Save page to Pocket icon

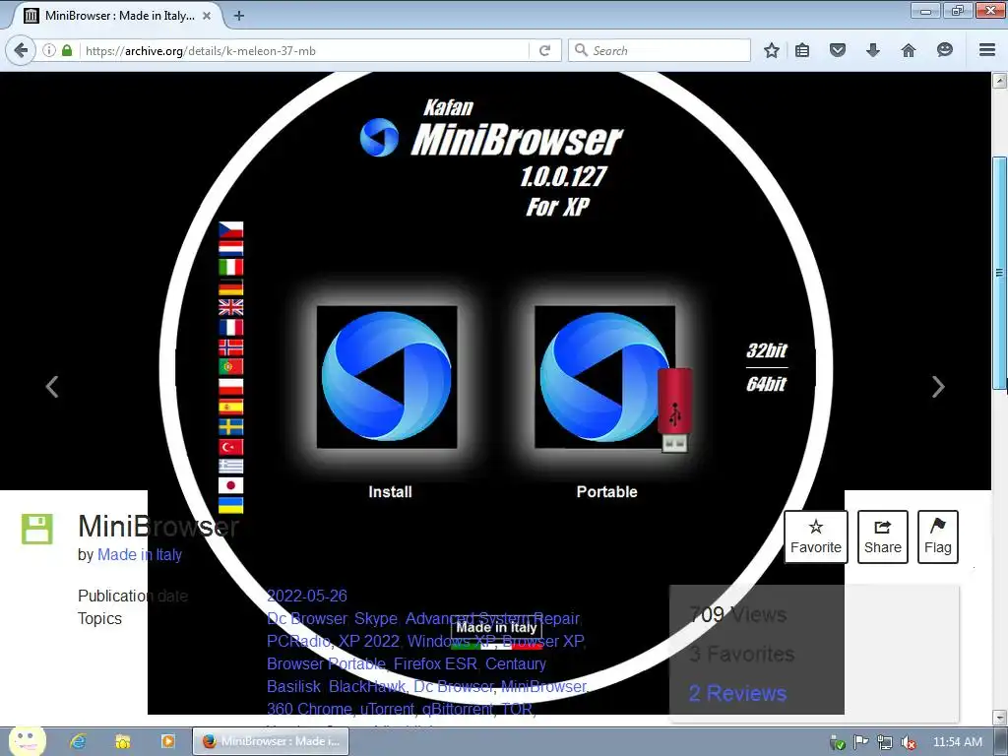click(x=837, y=50)
